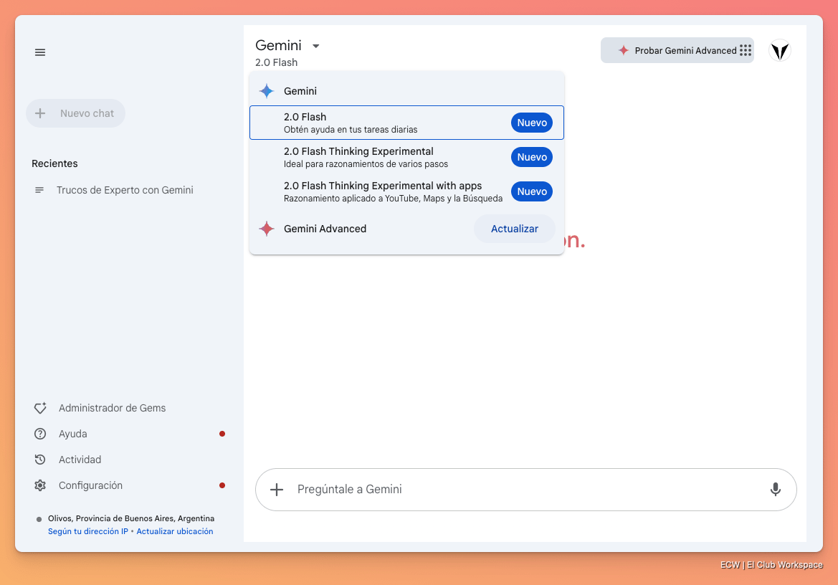Click the Nuevo badge on 2.0 Flash
838x585 pixels.
pos(532,123)
